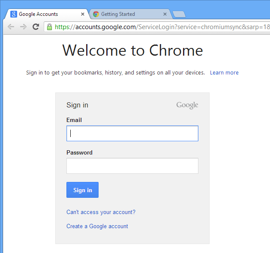Screen dimensions: 270x253
Task: Click the Password field label
Action: tap(79, 152)
